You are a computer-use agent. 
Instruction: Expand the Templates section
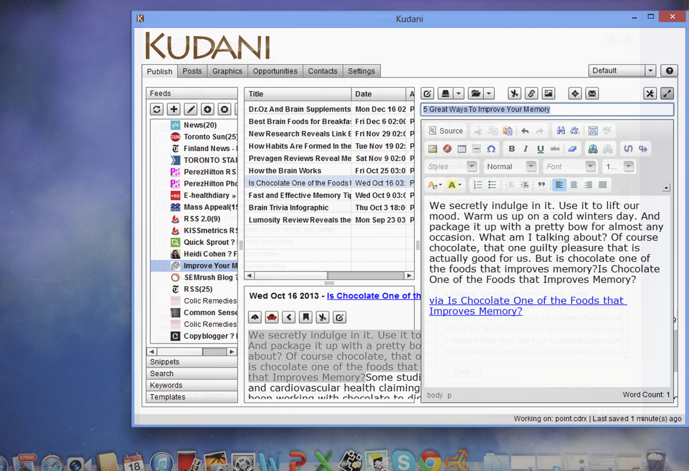pyautogui.click(x=192, y=397)
